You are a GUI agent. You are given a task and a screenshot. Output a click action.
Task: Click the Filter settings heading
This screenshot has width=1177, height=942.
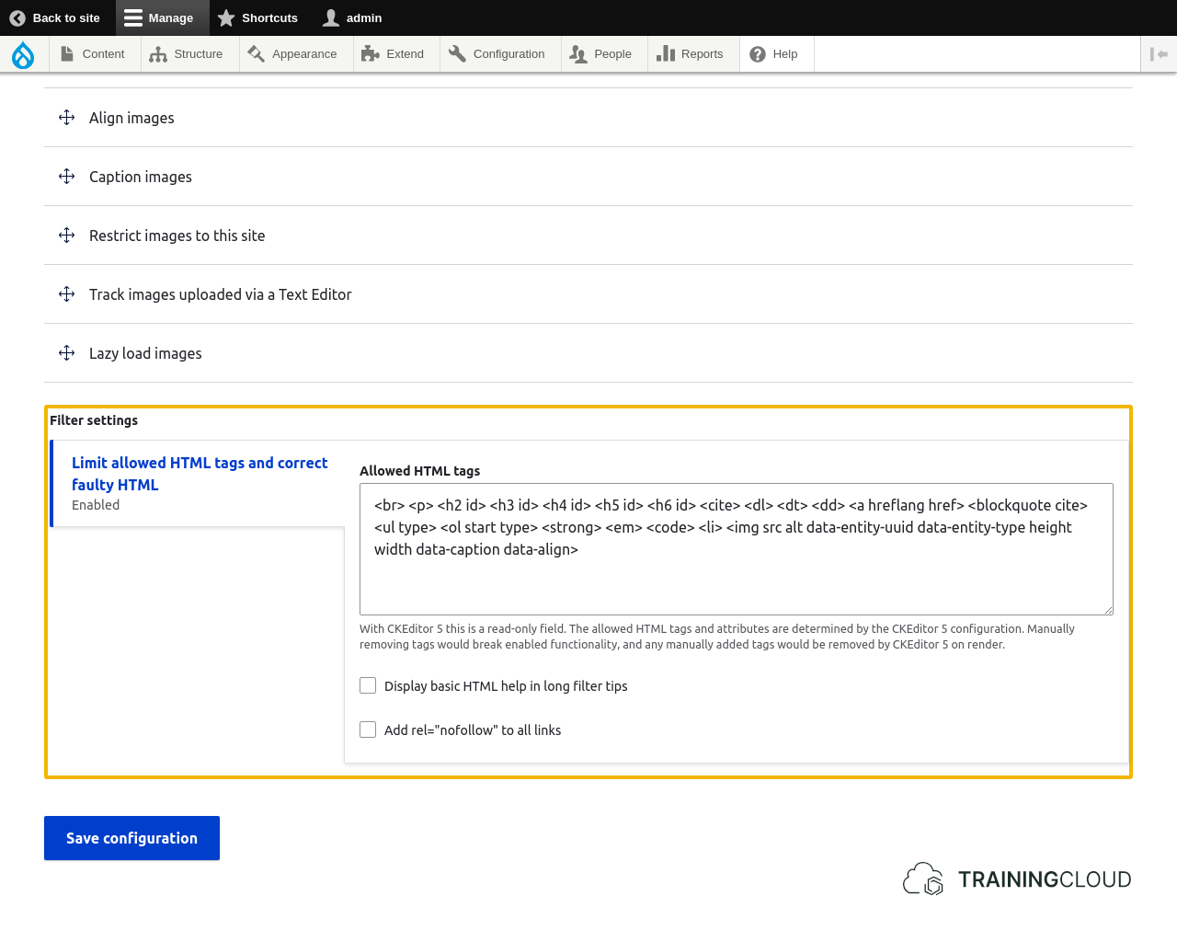94,420
